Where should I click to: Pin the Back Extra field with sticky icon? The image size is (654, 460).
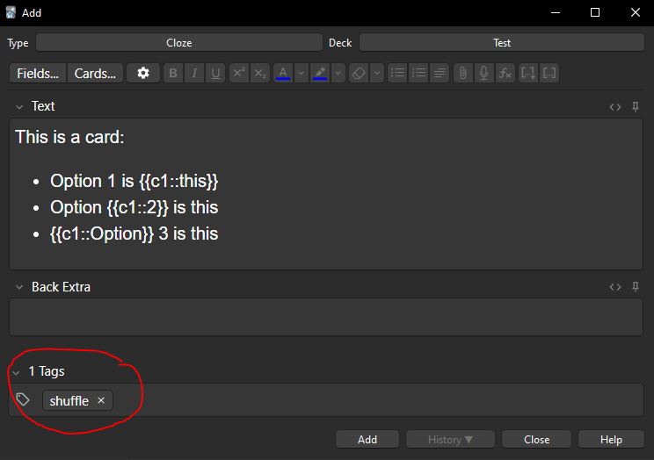[636, 287]
